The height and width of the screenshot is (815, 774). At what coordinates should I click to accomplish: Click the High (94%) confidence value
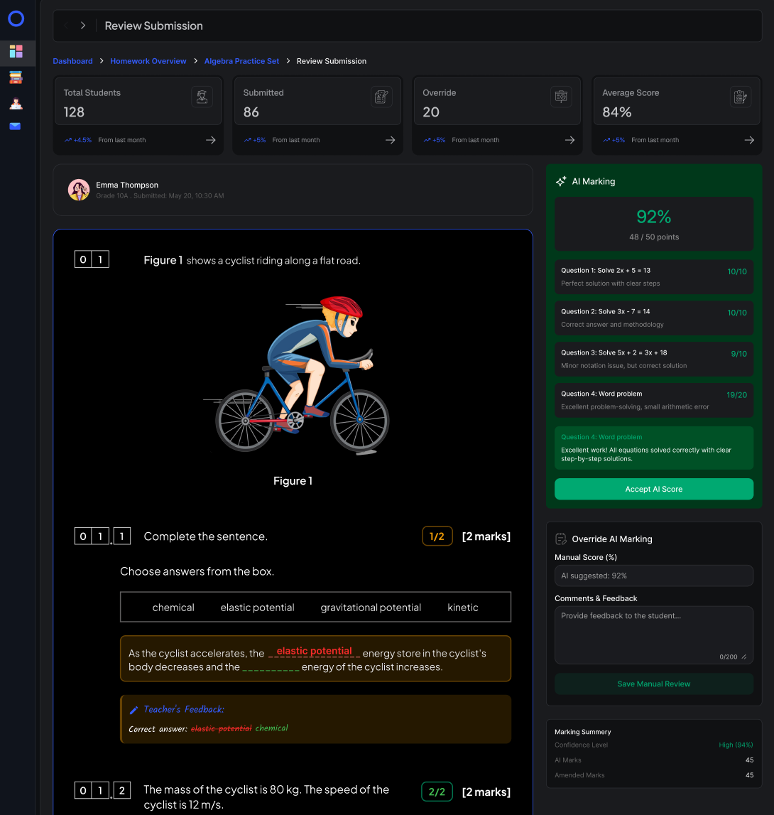[736, 745]
